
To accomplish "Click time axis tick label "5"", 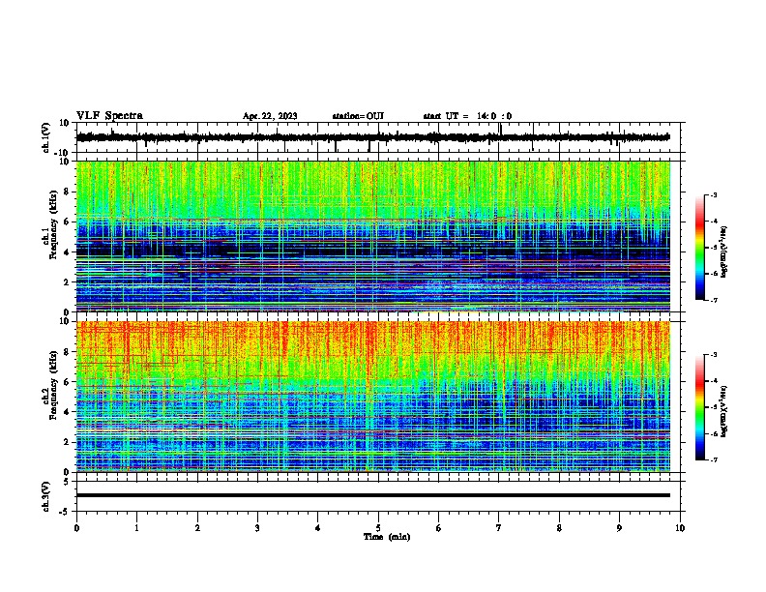I will [x=378, y=528].
